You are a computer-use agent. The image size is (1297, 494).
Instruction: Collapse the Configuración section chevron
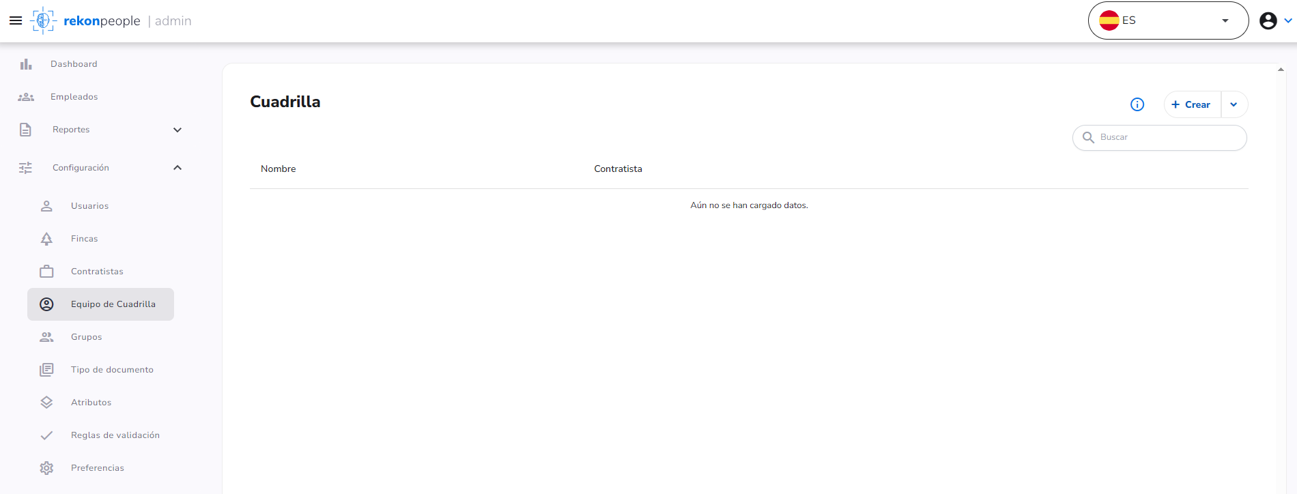177,168
